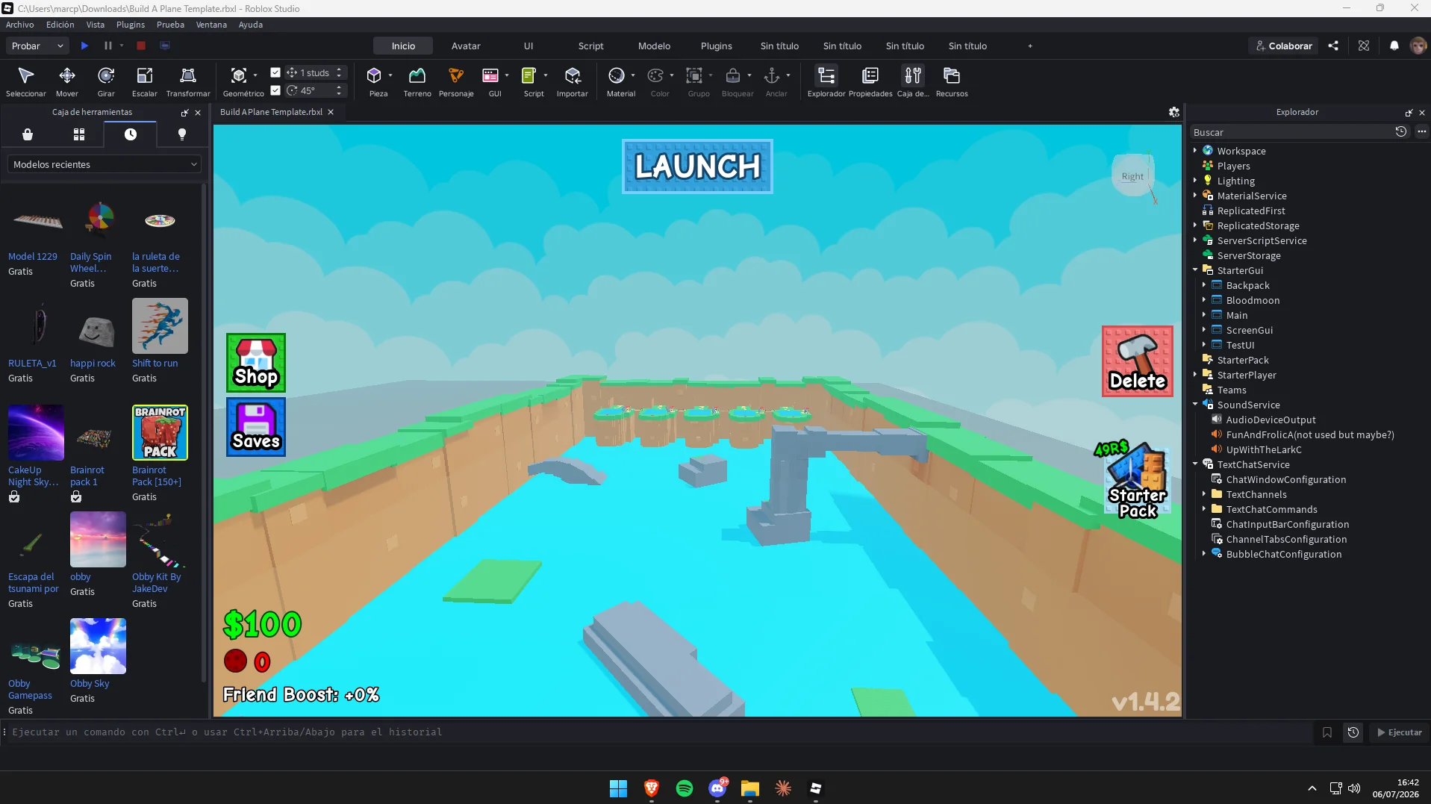Viewport: 1431px width, 804px height.
Task: Open the Recursos manager
Action: 952,81
